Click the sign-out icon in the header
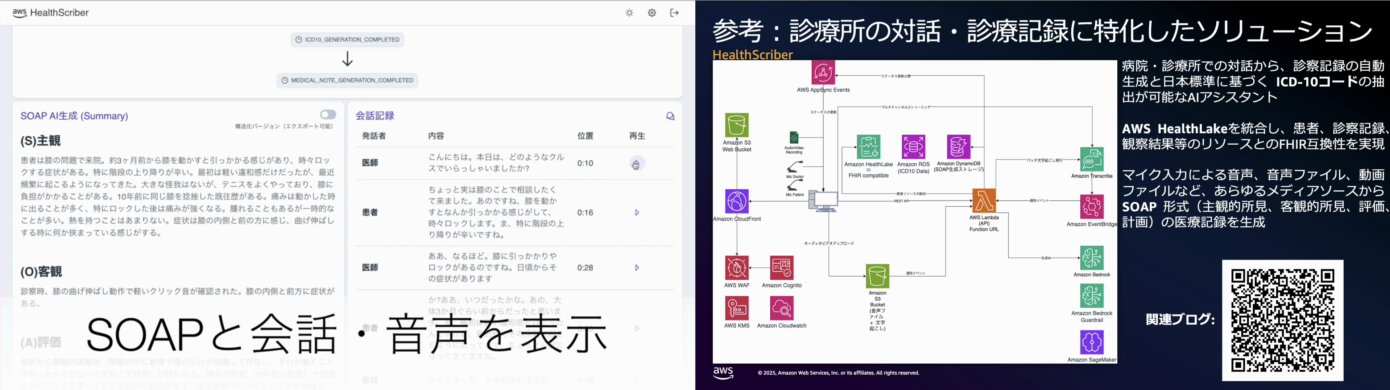 (674, 13)
